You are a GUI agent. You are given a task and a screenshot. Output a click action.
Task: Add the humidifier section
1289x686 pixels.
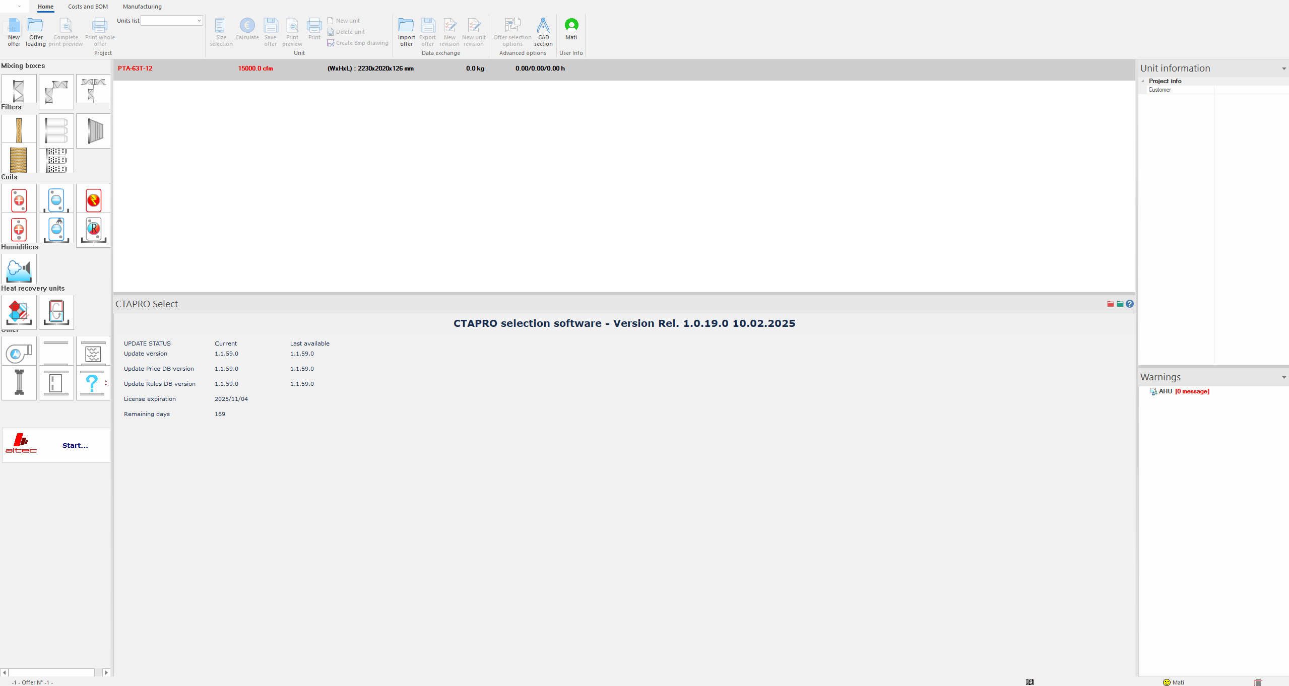pyautogui.click(x=19, y=269)
